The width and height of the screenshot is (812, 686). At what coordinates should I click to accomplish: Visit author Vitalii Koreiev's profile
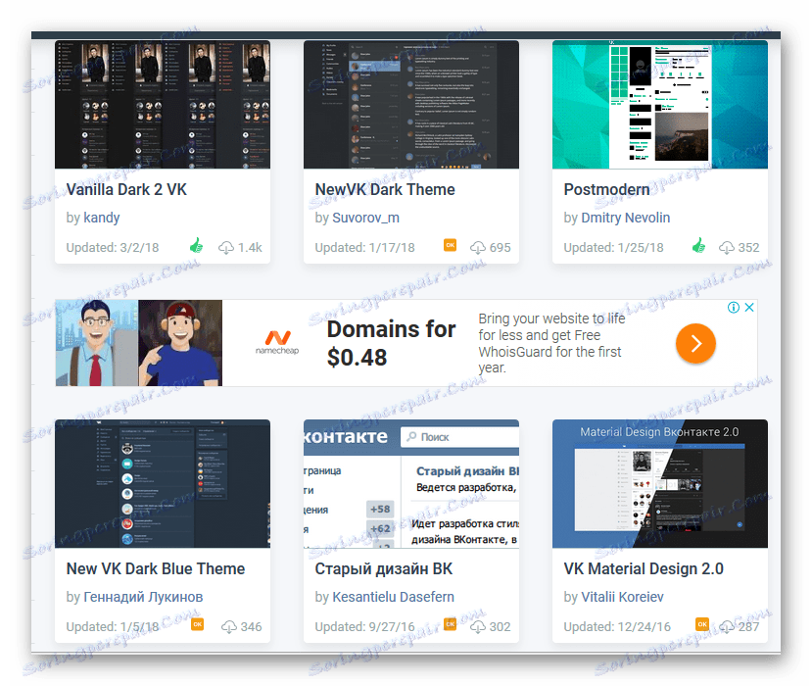point(622,597)
